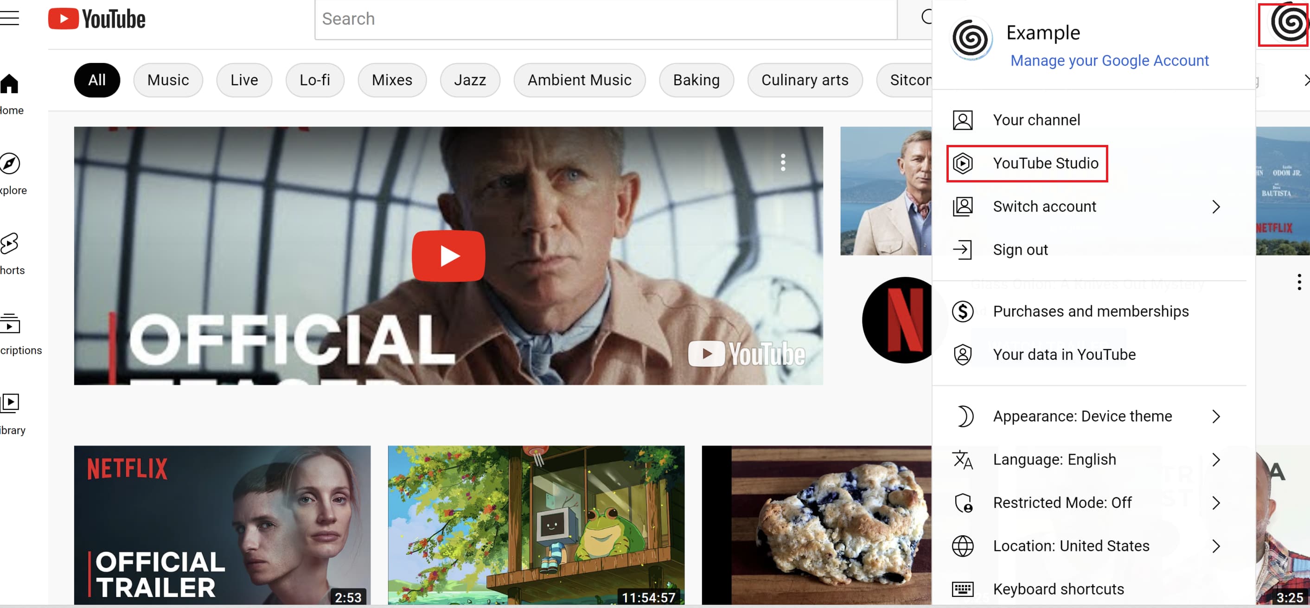Open Subscriptions from sidebar icon
Image resolution: width=1310 pixels, height=608 pixels.
10,324
